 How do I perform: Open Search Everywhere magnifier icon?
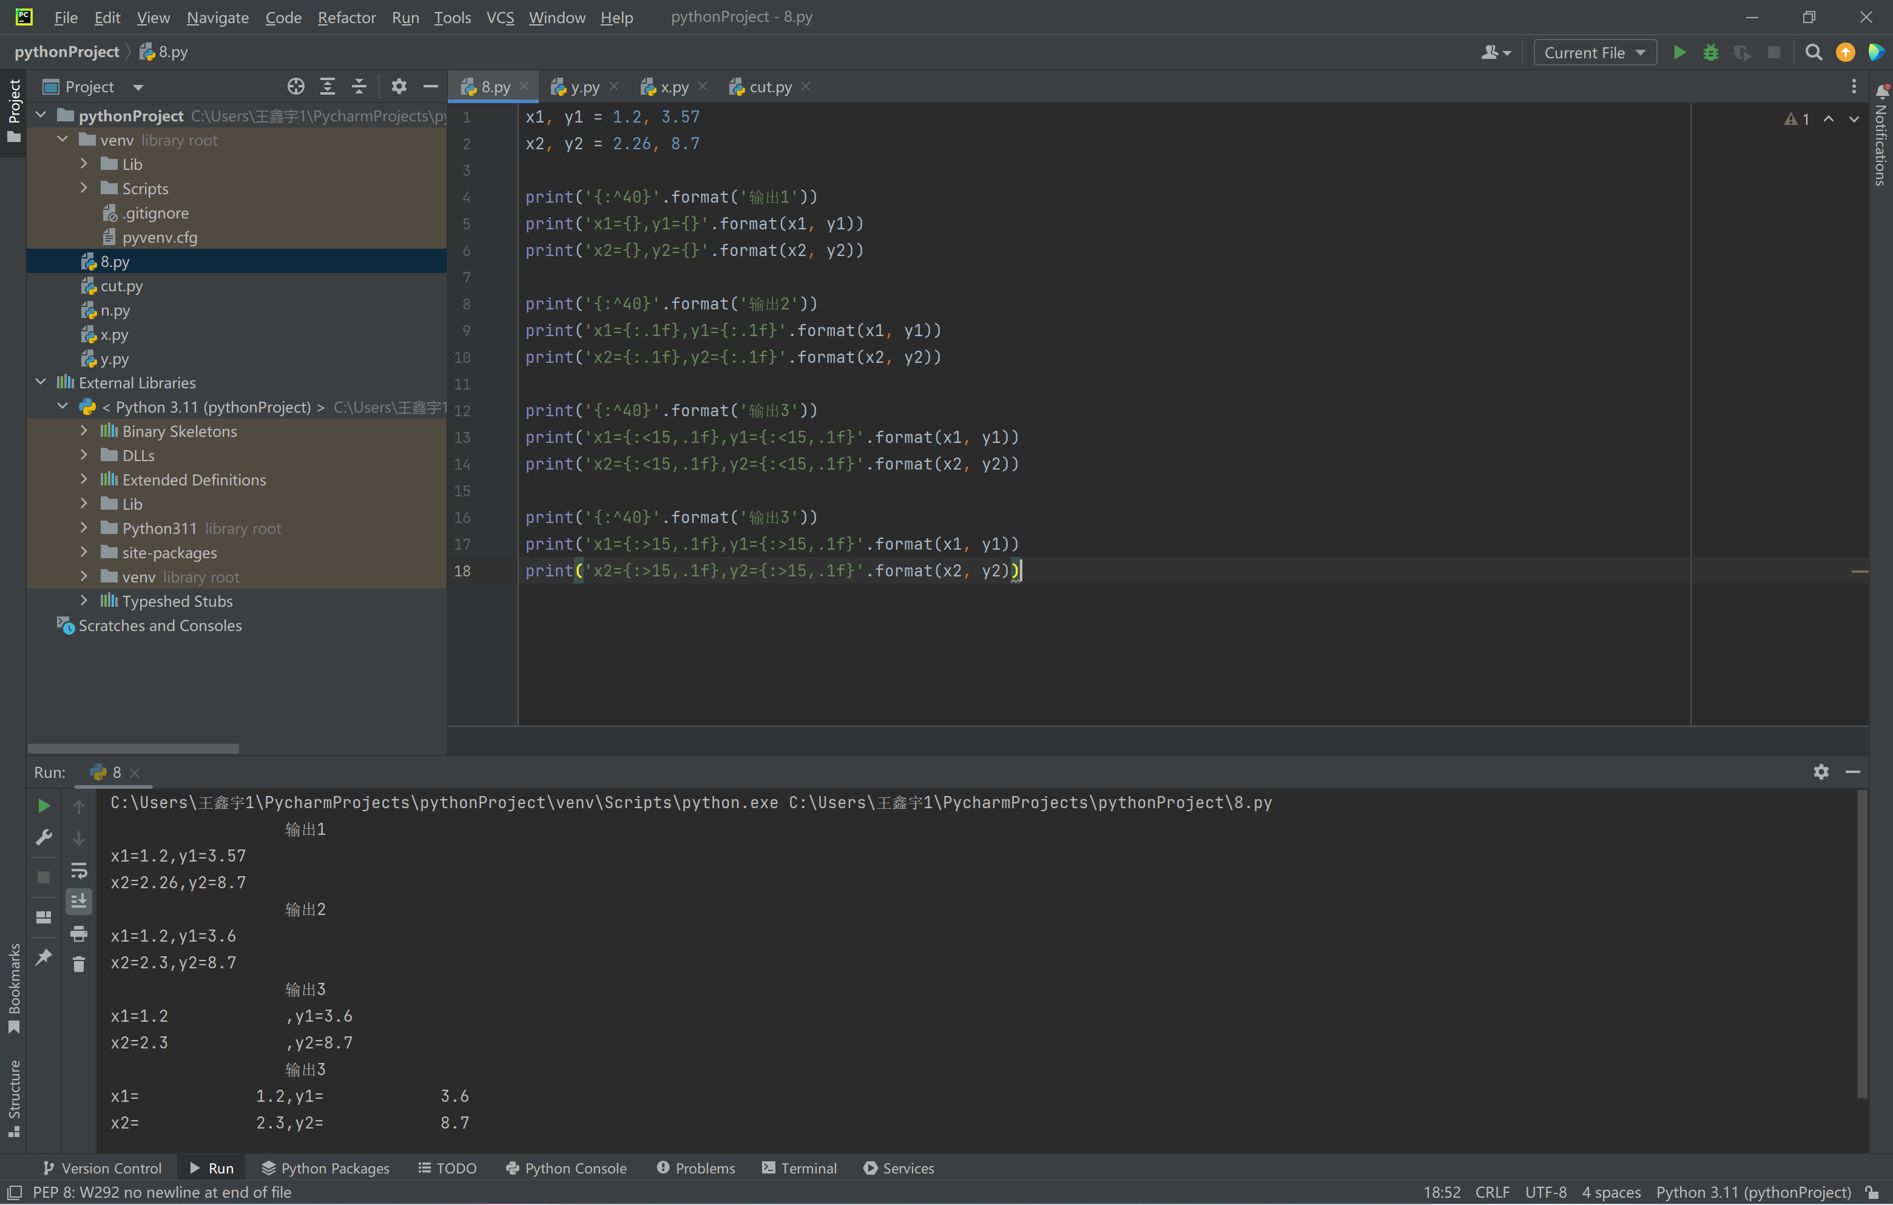(1814, 53)
